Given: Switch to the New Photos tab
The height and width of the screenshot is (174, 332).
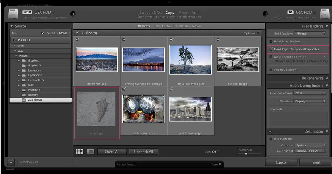Looking at the screenshot, I should [x=163, y=26].
